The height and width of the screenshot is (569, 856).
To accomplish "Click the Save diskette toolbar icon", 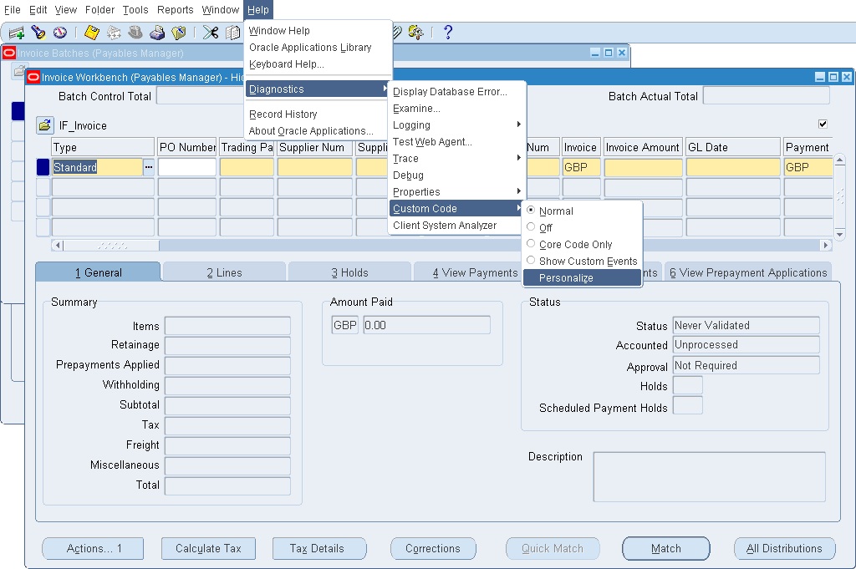I will click(x=92, y=33).
